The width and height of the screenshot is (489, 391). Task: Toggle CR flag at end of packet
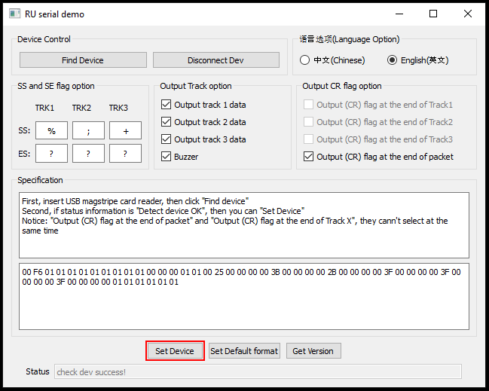click(x=309, y=157)
